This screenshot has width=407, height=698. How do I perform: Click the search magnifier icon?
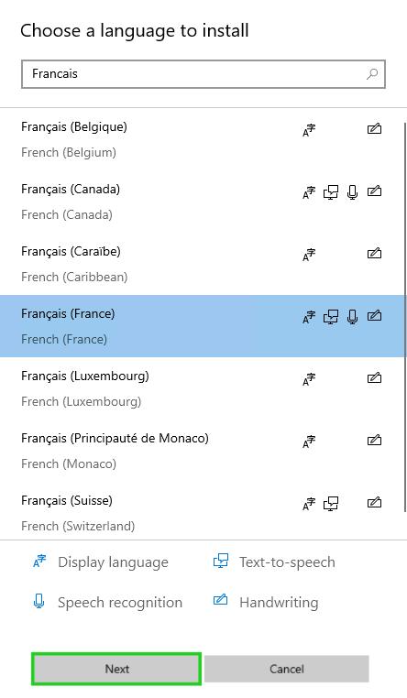pos(372,74)
